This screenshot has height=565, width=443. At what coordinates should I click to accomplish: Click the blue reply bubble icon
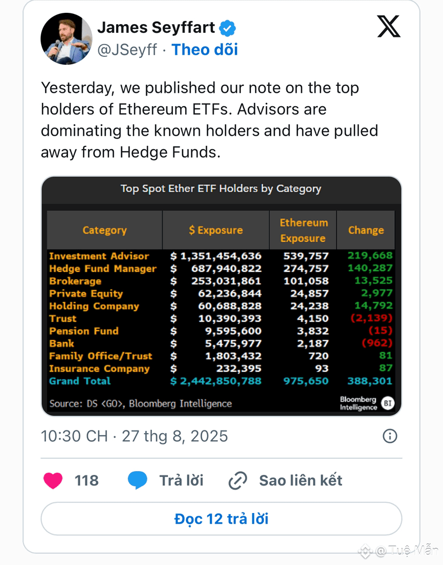click(138, 480)
